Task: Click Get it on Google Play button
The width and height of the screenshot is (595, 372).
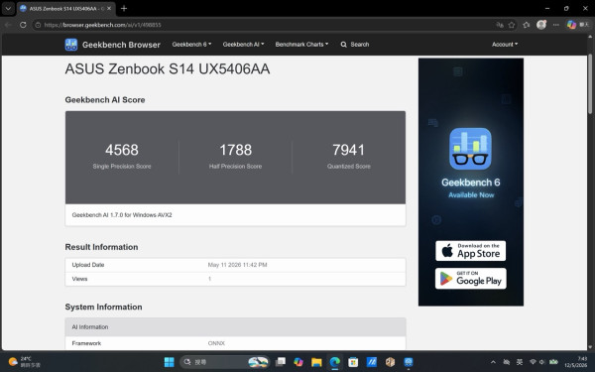Action: point(470,279)
